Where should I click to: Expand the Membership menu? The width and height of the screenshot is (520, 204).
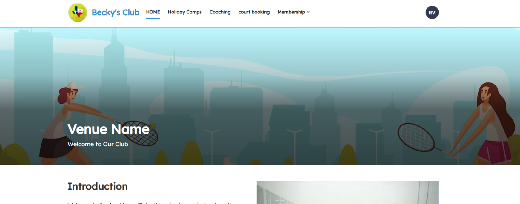click(291, 12)
